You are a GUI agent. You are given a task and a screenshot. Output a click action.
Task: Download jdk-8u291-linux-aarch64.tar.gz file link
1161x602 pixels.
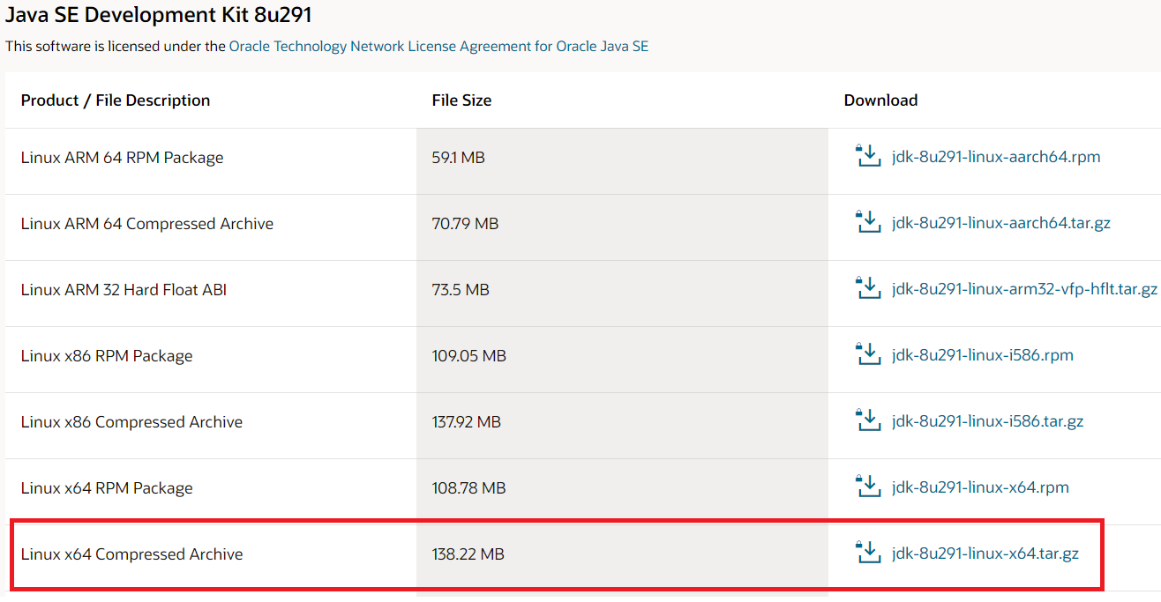click(x=1001, y=223)
